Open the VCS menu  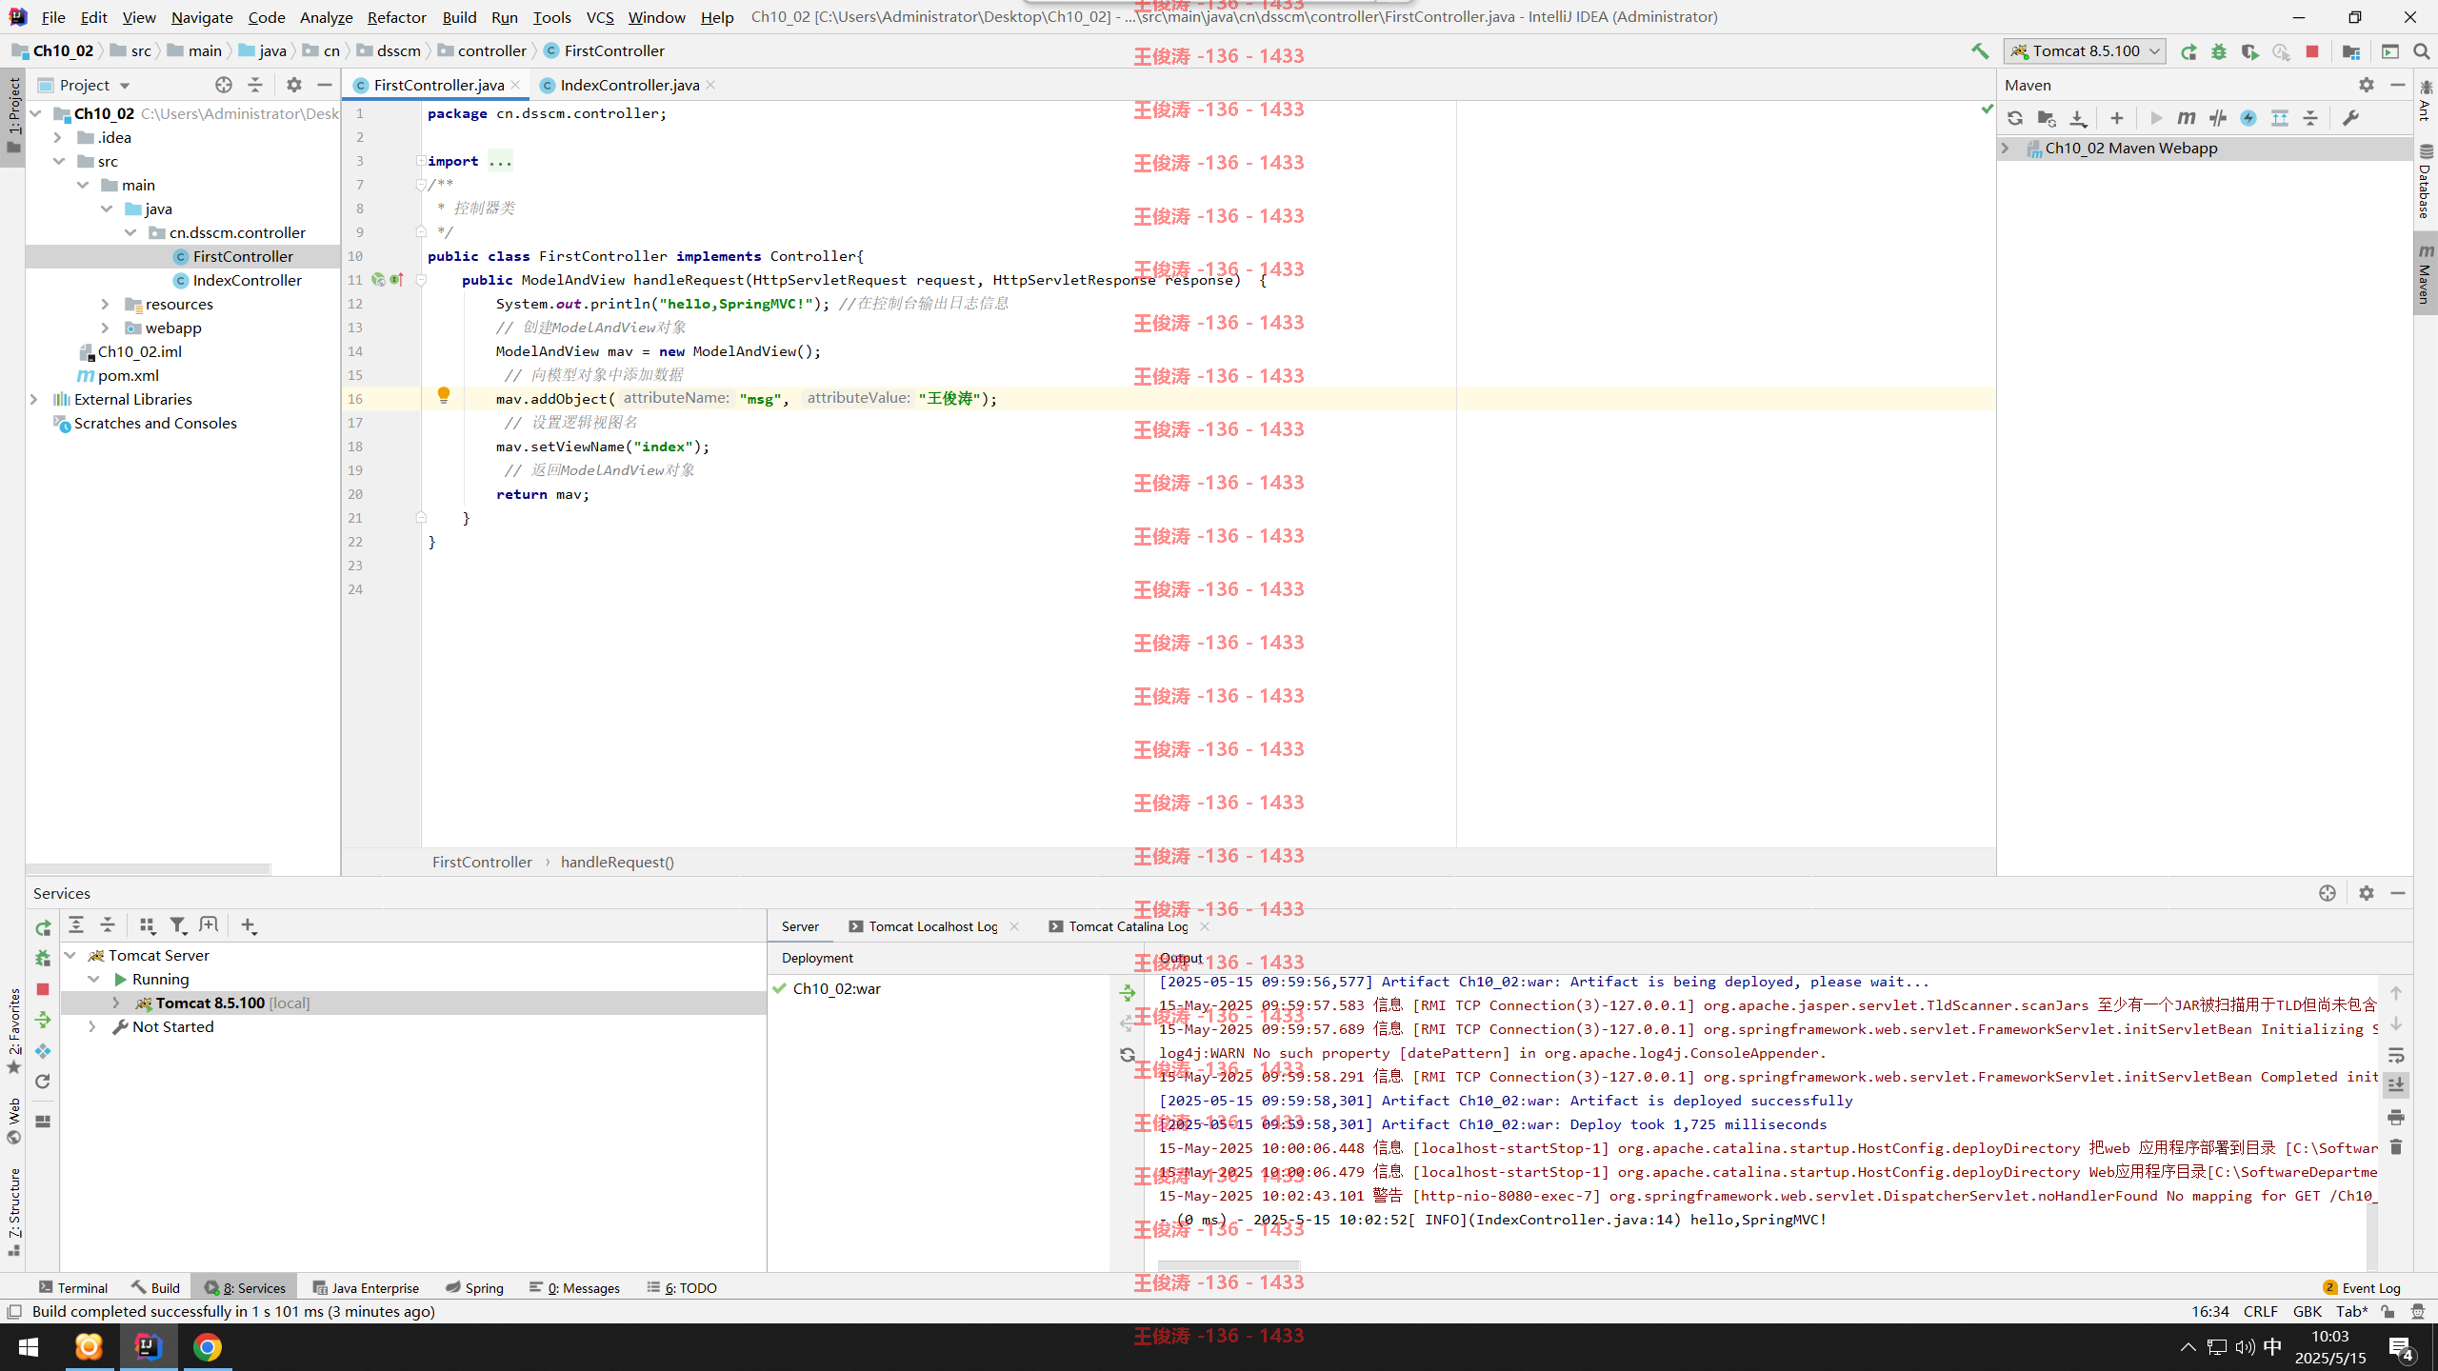point(599,17)
